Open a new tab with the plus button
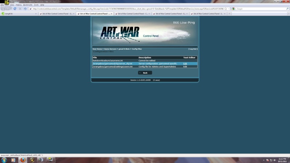The height and width of the screenshot is (163, 290). [229, 14]
